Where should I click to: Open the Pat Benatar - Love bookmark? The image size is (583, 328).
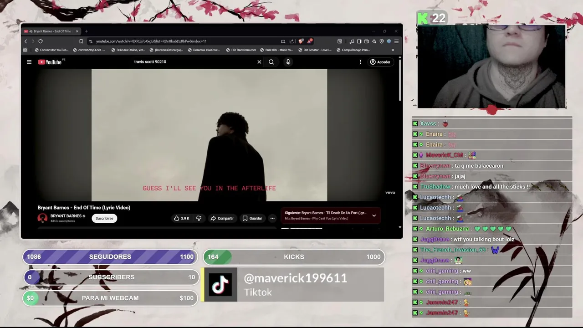315,50
